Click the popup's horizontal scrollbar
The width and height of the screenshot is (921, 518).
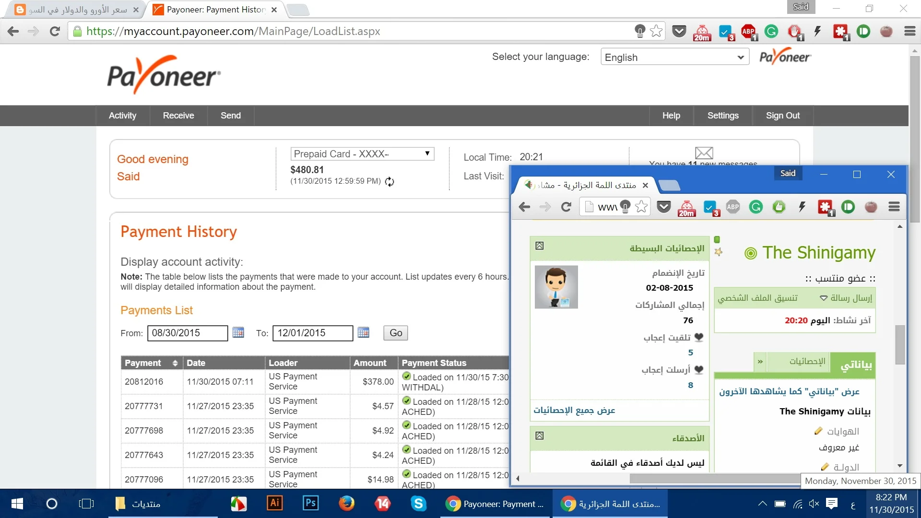pos(715,478)
